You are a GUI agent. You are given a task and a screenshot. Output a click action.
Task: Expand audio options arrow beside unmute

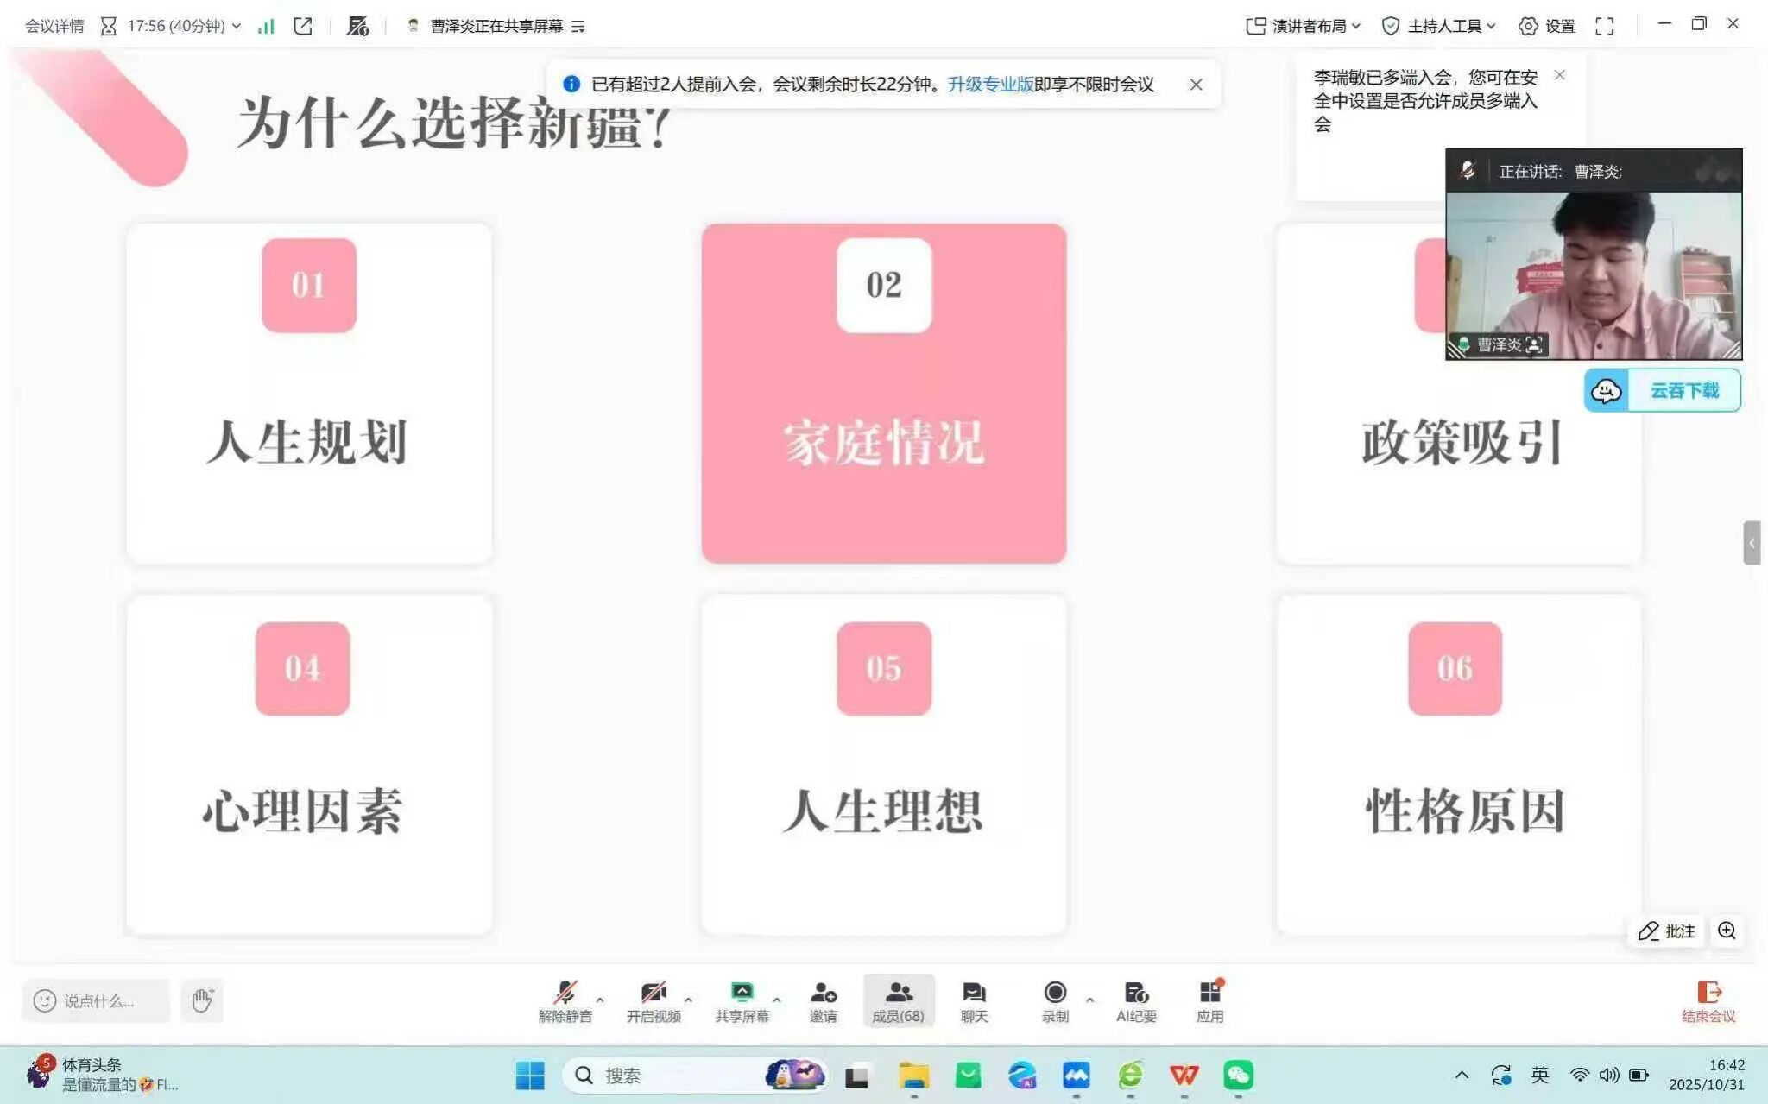600,1000
